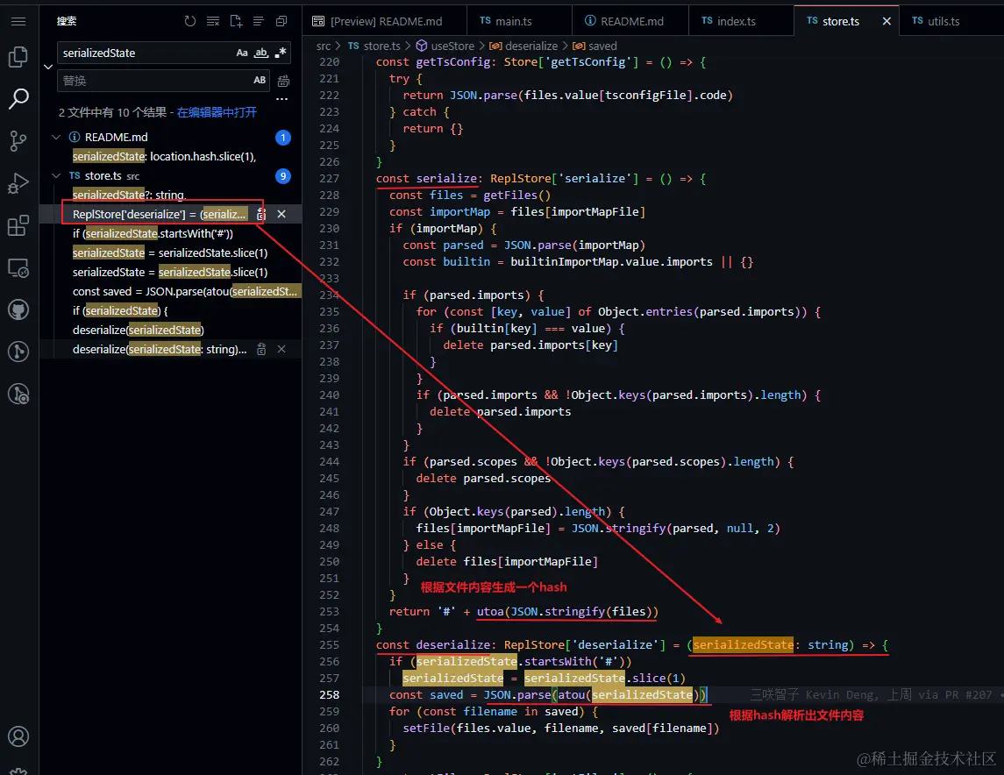Replace the ReplStore['deserialize'] match
The image size is (1004, 775).
261,214
